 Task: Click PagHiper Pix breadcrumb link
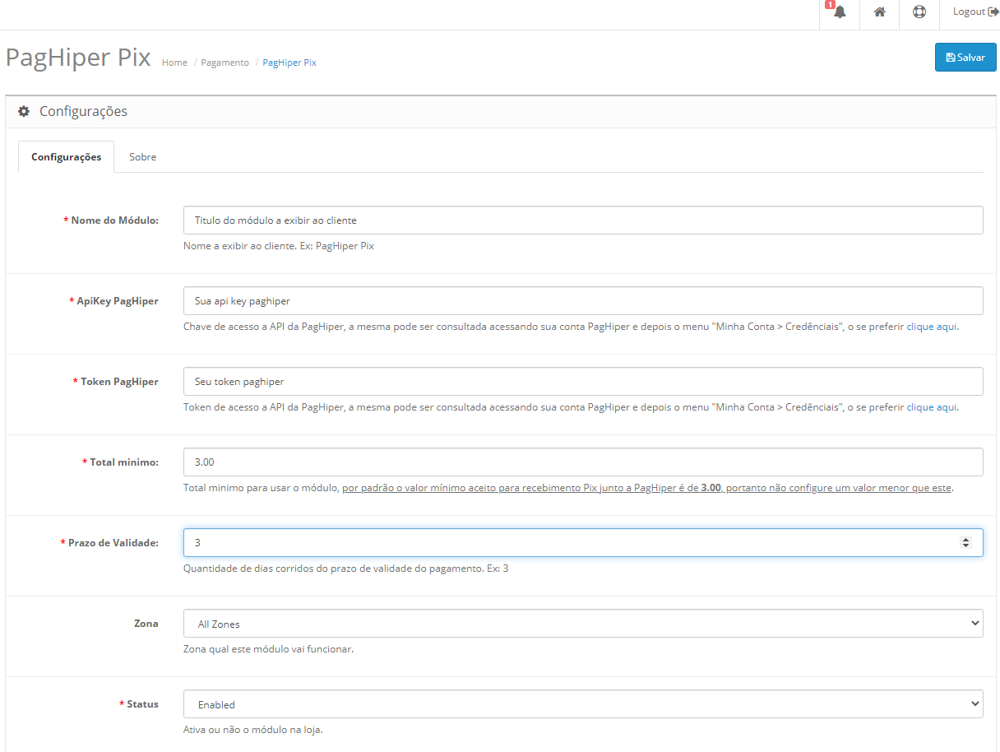pos(289,63)
